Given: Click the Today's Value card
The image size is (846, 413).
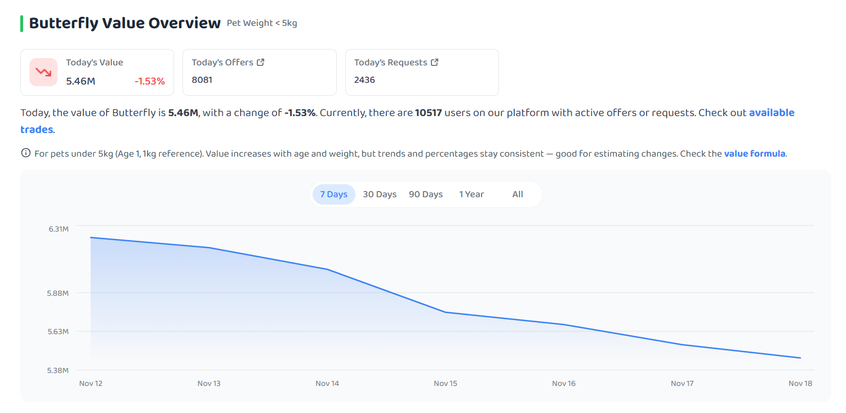Looking at the screenshot, I should coord(97,72).
